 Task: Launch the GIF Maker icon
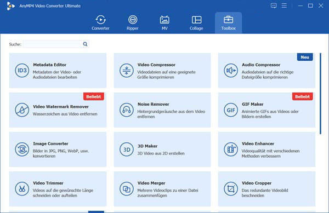[231, 110]
